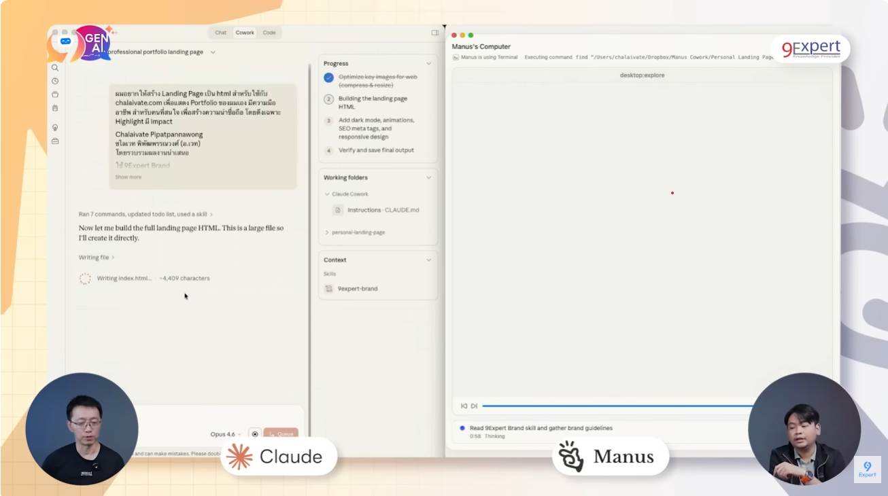Select the lightbulb icon in Claude's sidebar
888x496 pixels.
(55, 128)
